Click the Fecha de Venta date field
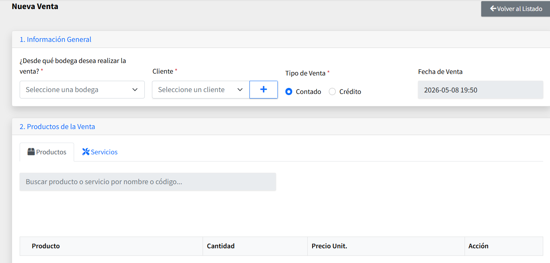Screen dimensions: 550x263 pos(480,90)
